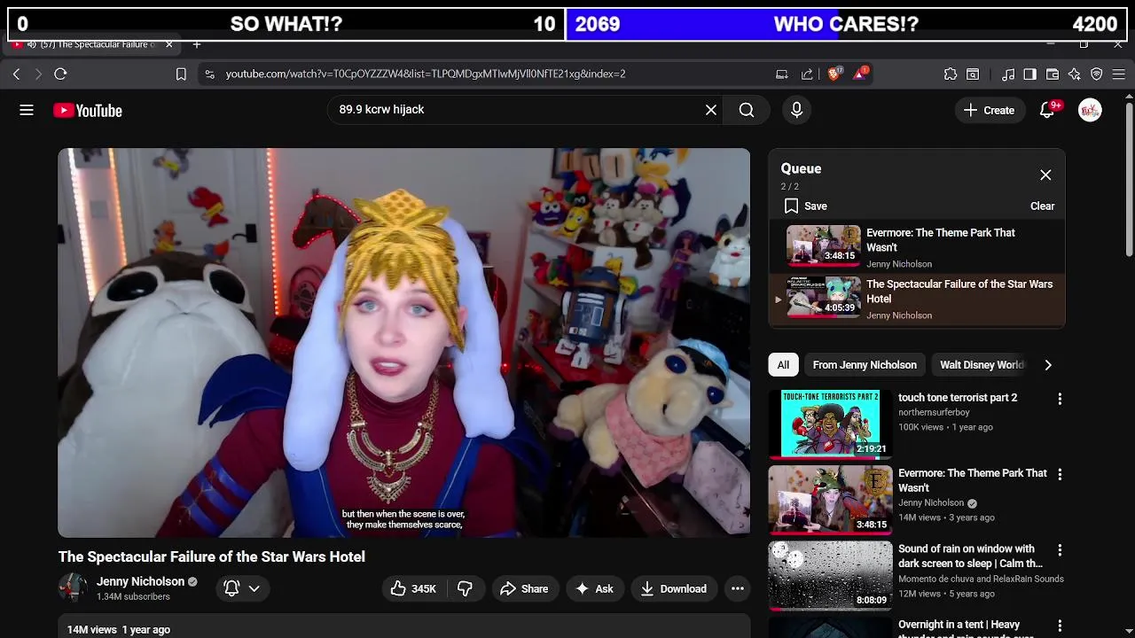Image resolution: width=1135 pixels, height=638 pixels.
Task: Close the current browser tab
Action: 168,44
